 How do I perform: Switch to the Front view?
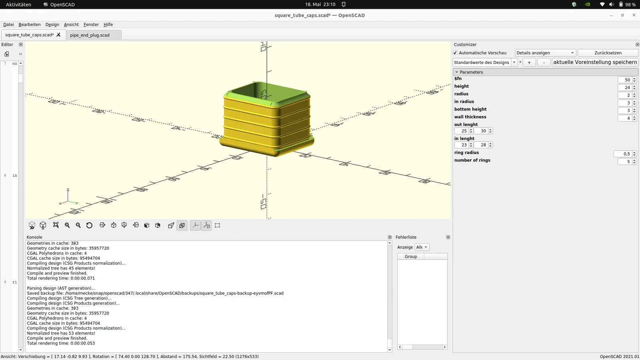(147, 226)
